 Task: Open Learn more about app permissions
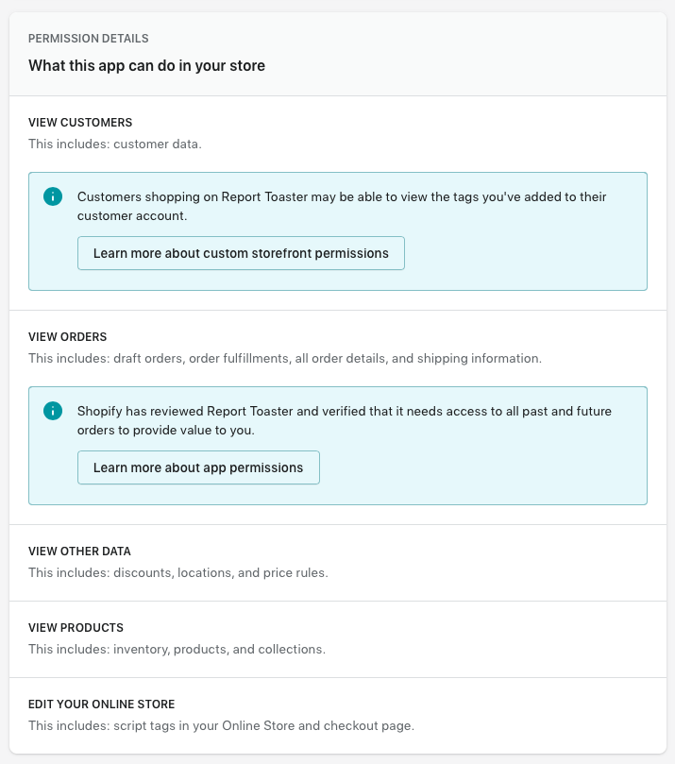click(198, 467)
